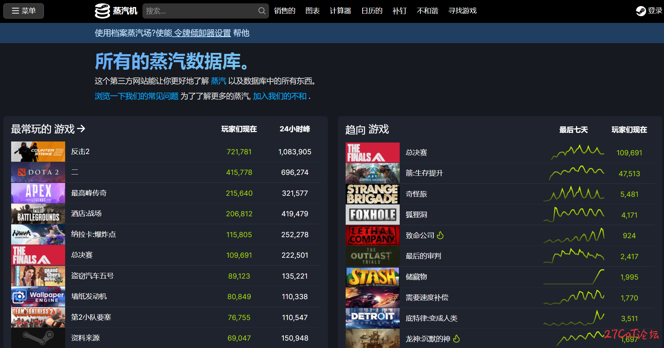Click the 696,274 24-hour peak value

tap(295, 172)
